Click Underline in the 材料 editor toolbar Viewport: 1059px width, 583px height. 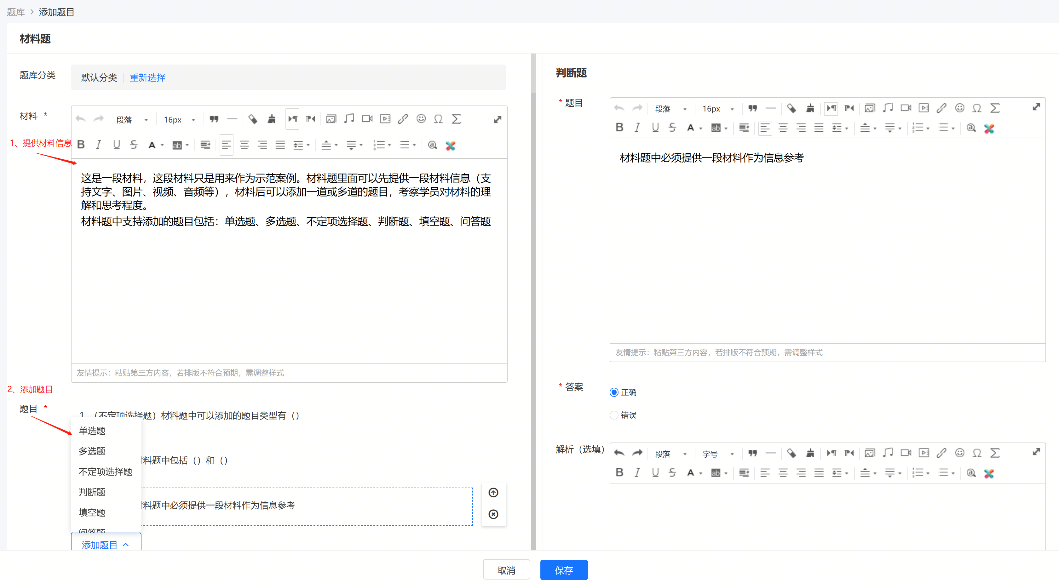pos(116,145)
